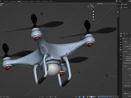Open the Scripting workspace tab
Viewport: 131px width, 98px height.
[x=31, y=1]
